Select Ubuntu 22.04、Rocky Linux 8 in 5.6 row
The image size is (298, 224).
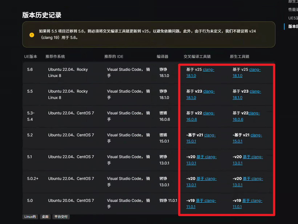68,73
